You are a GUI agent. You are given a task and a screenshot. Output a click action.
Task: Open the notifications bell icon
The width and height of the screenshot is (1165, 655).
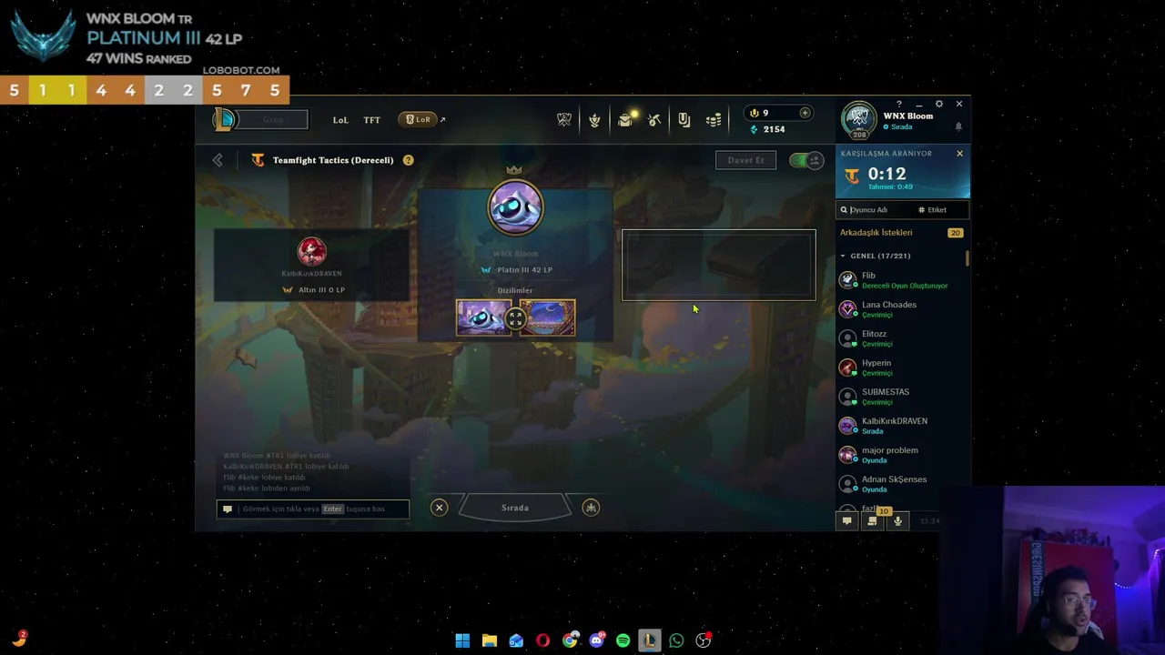point(958,126)
